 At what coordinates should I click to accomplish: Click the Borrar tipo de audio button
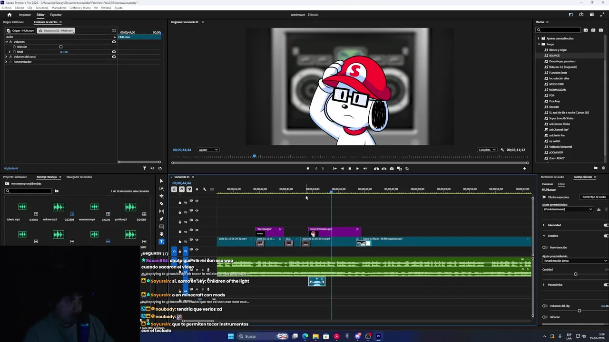pyautogui.click(x=594, y=197)
